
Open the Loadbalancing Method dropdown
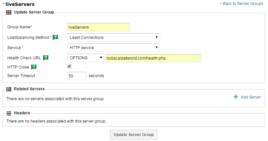click(x=113, y=38)
